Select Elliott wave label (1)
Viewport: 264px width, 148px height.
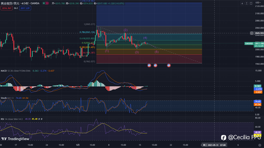pos(107,51)
